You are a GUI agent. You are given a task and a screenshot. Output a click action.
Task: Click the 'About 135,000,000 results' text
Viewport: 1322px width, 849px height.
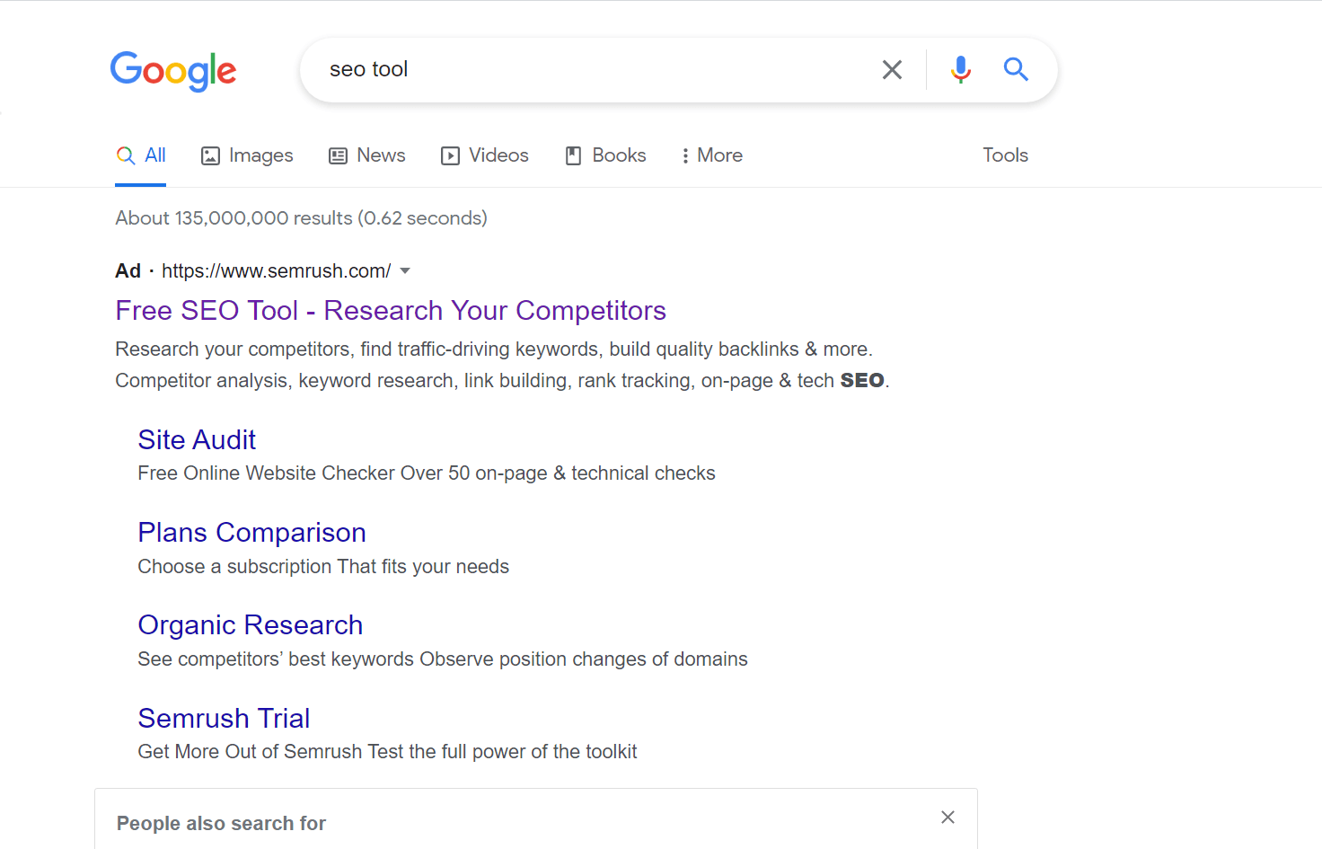tap(301, 218)
